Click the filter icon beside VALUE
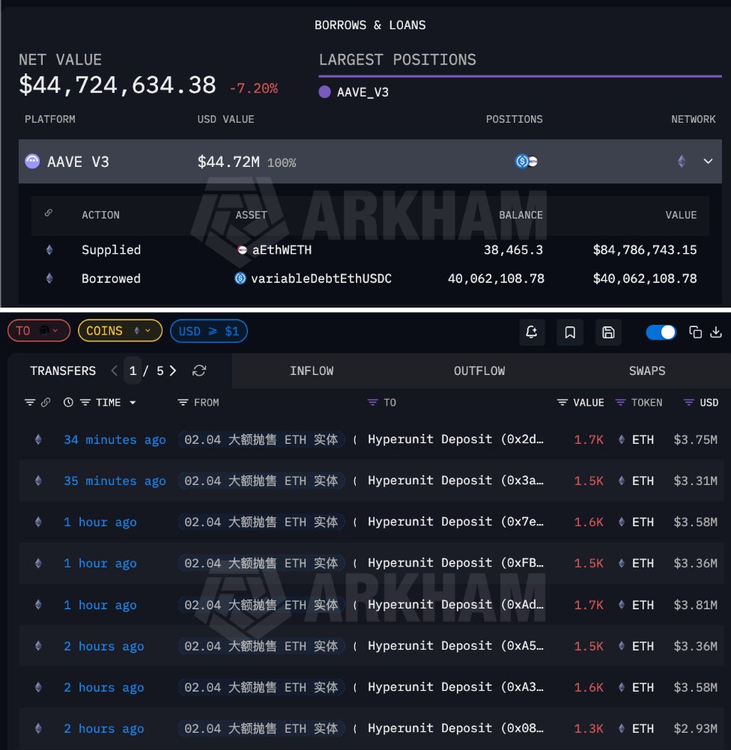This screenshot has height=750, width=731. click(562, 403)
